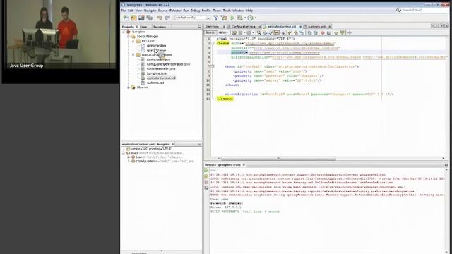Click the New Project toolbar icon

point(133,18)
